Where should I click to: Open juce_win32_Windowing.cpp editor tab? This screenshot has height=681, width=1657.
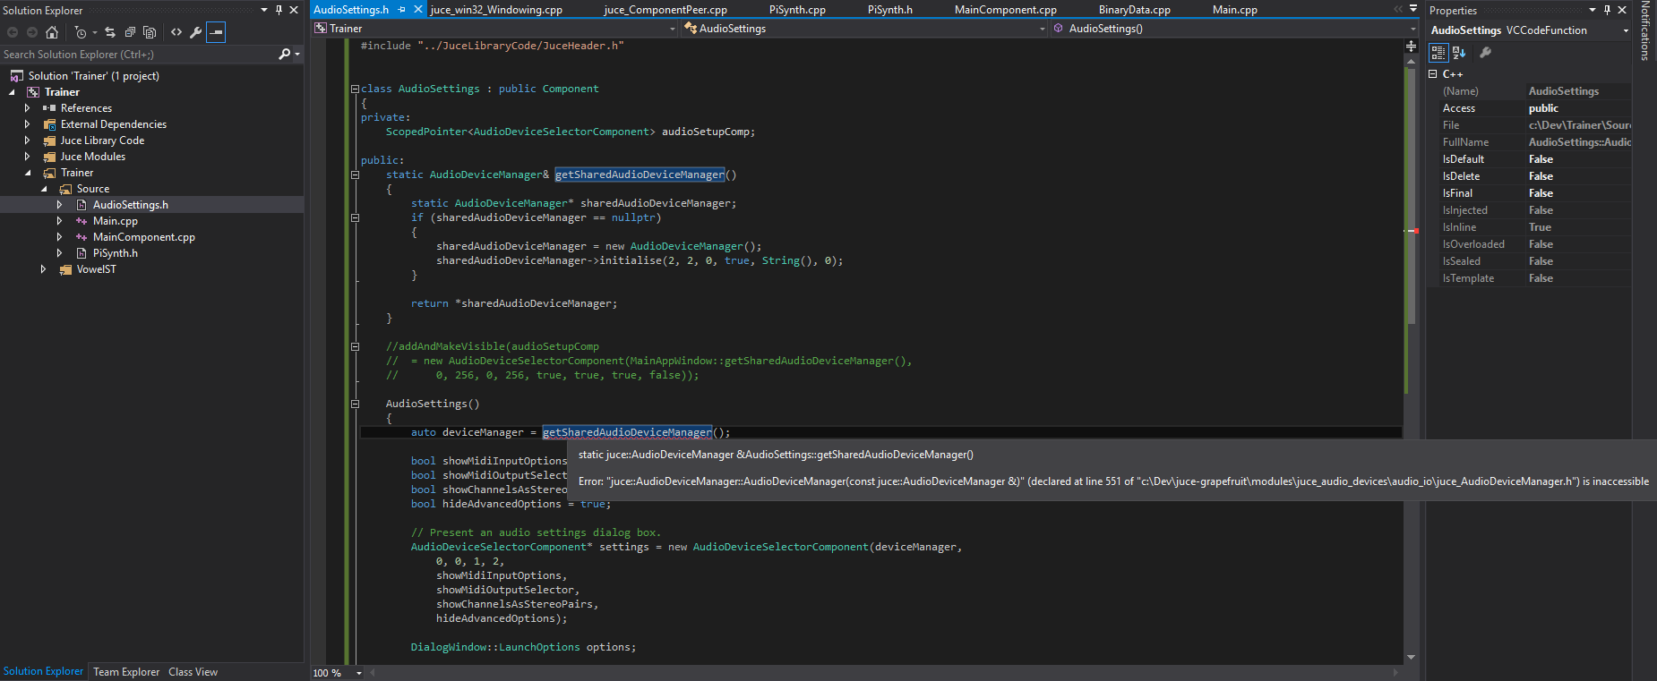496,10
